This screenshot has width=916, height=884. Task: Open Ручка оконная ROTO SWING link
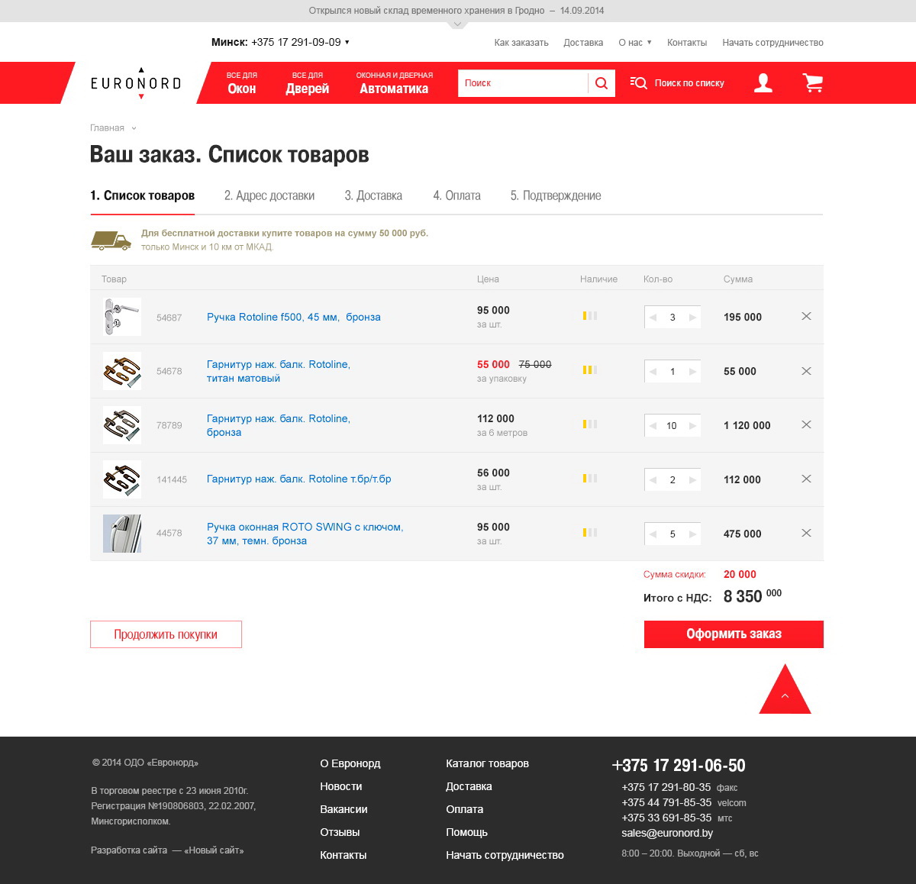305,534
